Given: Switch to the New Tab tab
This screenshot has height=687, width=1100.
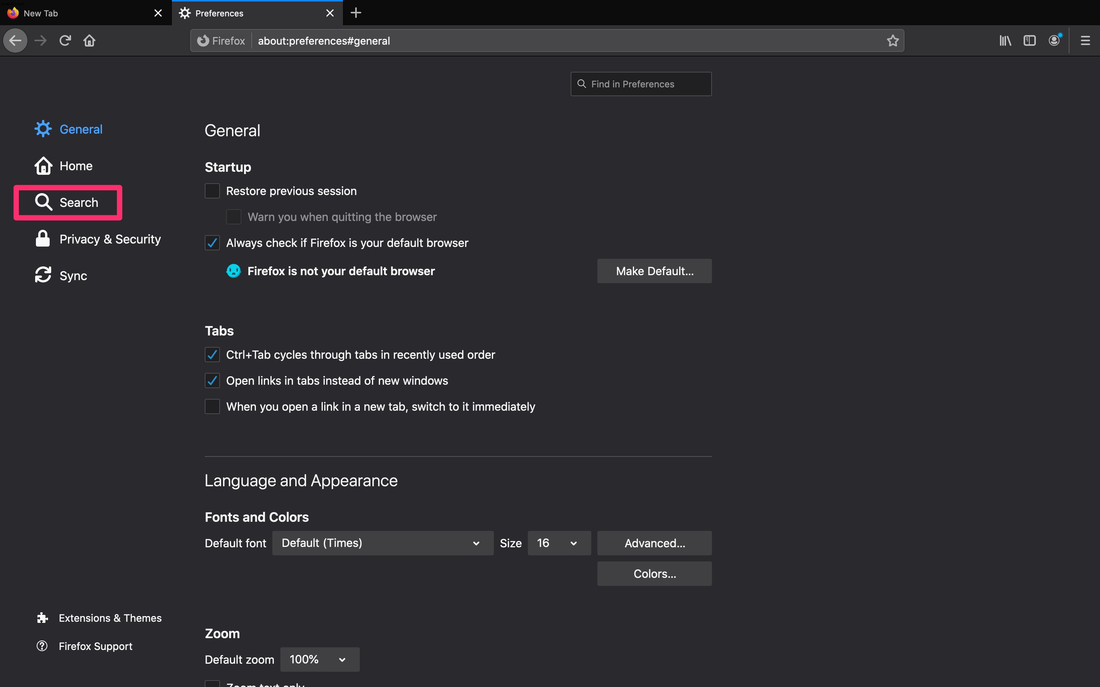Looking at the screenshot, I should (86, 13).
